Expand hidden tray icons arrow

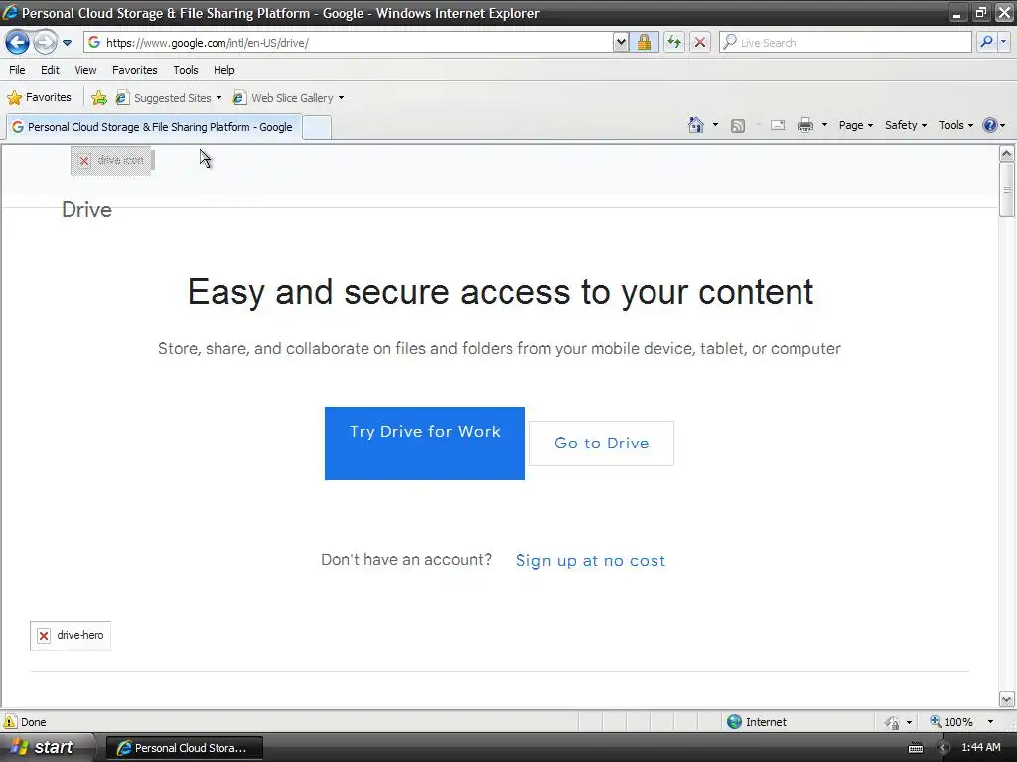[x=944, y=748]
